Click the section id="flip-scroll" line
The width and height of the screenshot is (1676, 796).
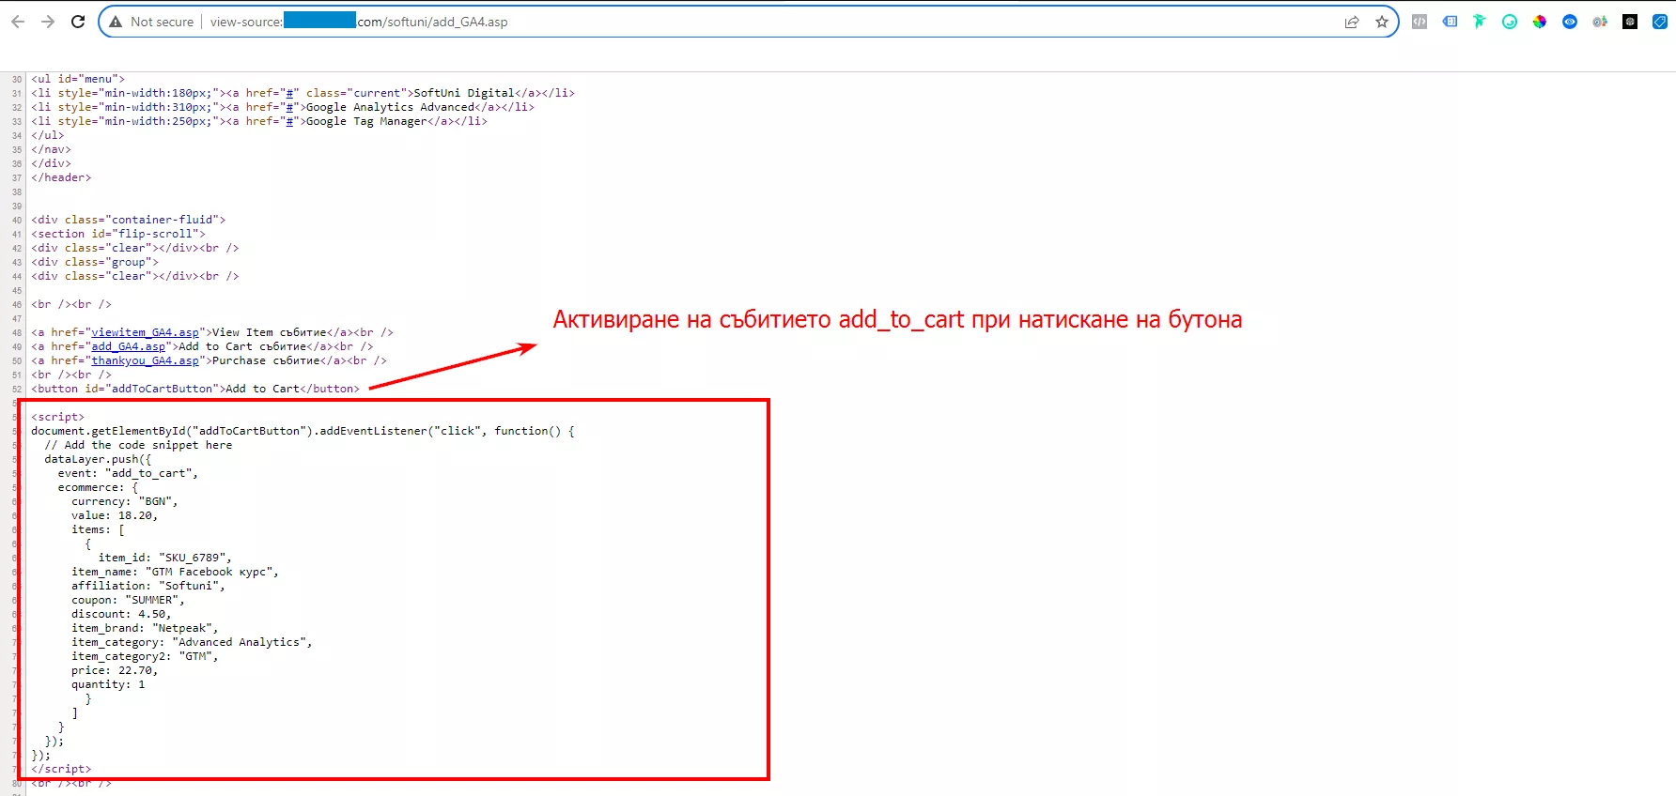118,234
